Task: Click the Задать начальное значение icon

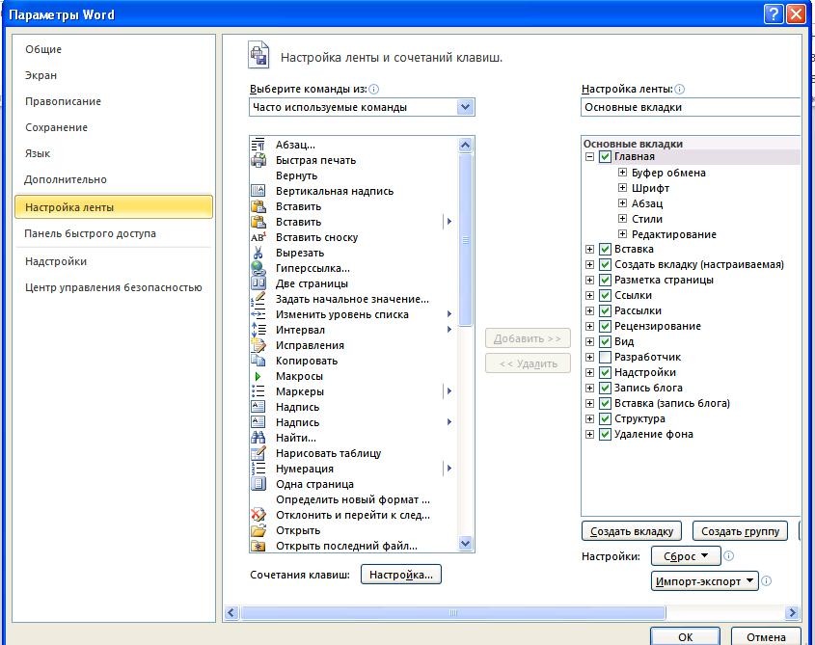Action: click(258, 299)
